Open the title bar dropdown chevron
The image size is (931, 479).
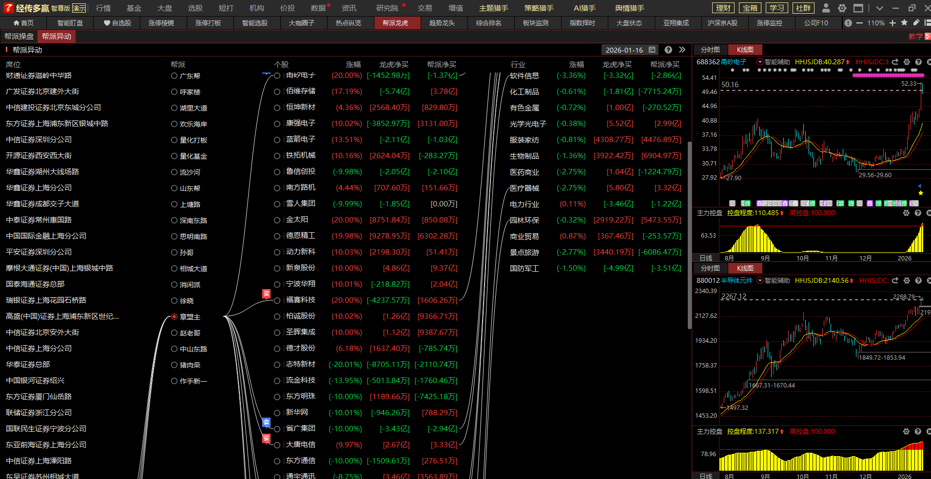(x=879, y=8)
